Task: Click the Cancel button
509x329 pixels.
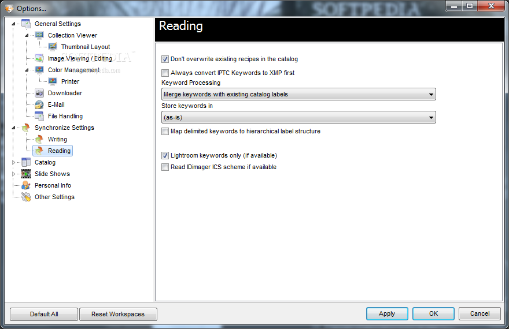Action: (x=480, y=313)
